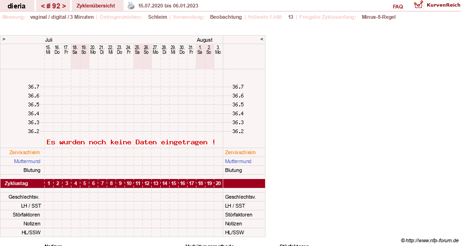Click the August month label

(204, 40)
